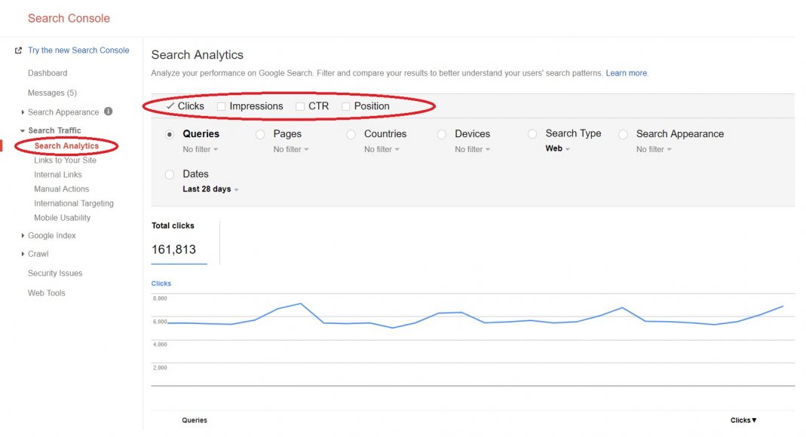Image resolution: width=806 pixels, height=437 pixels.
Task: Click the Learn more link
Action: tap(626, 73)
